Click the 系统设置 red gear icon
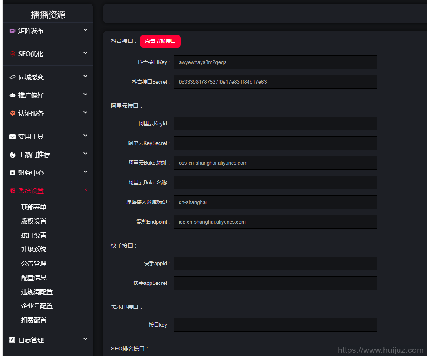This screenshot has width=427, height=356. click(x=13, y=191)
